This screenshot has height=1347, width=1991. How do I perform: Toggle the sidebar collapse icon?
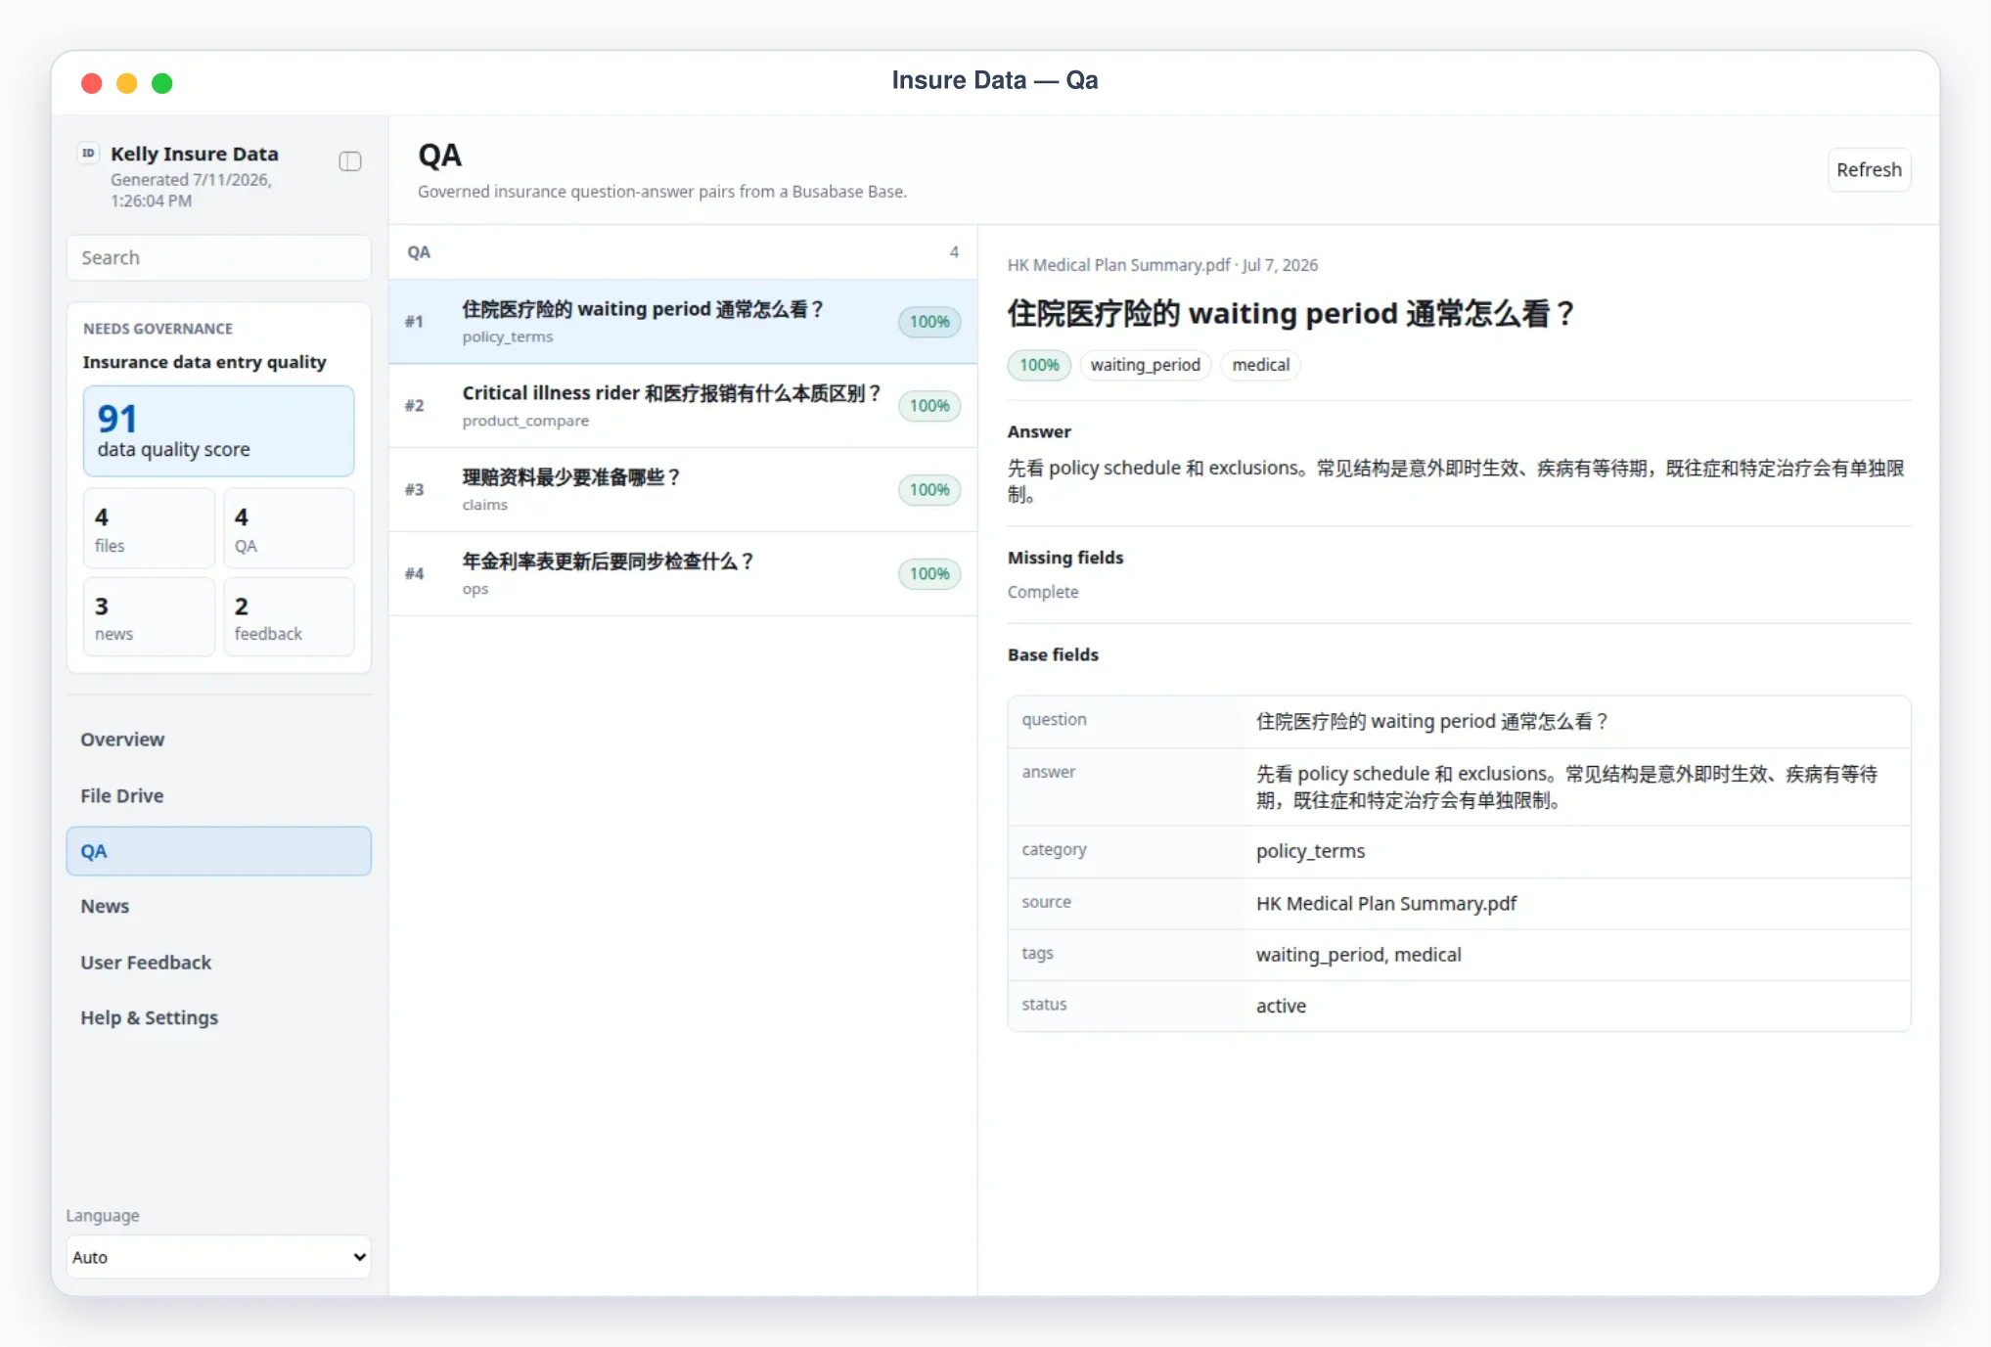coord(350,161)
